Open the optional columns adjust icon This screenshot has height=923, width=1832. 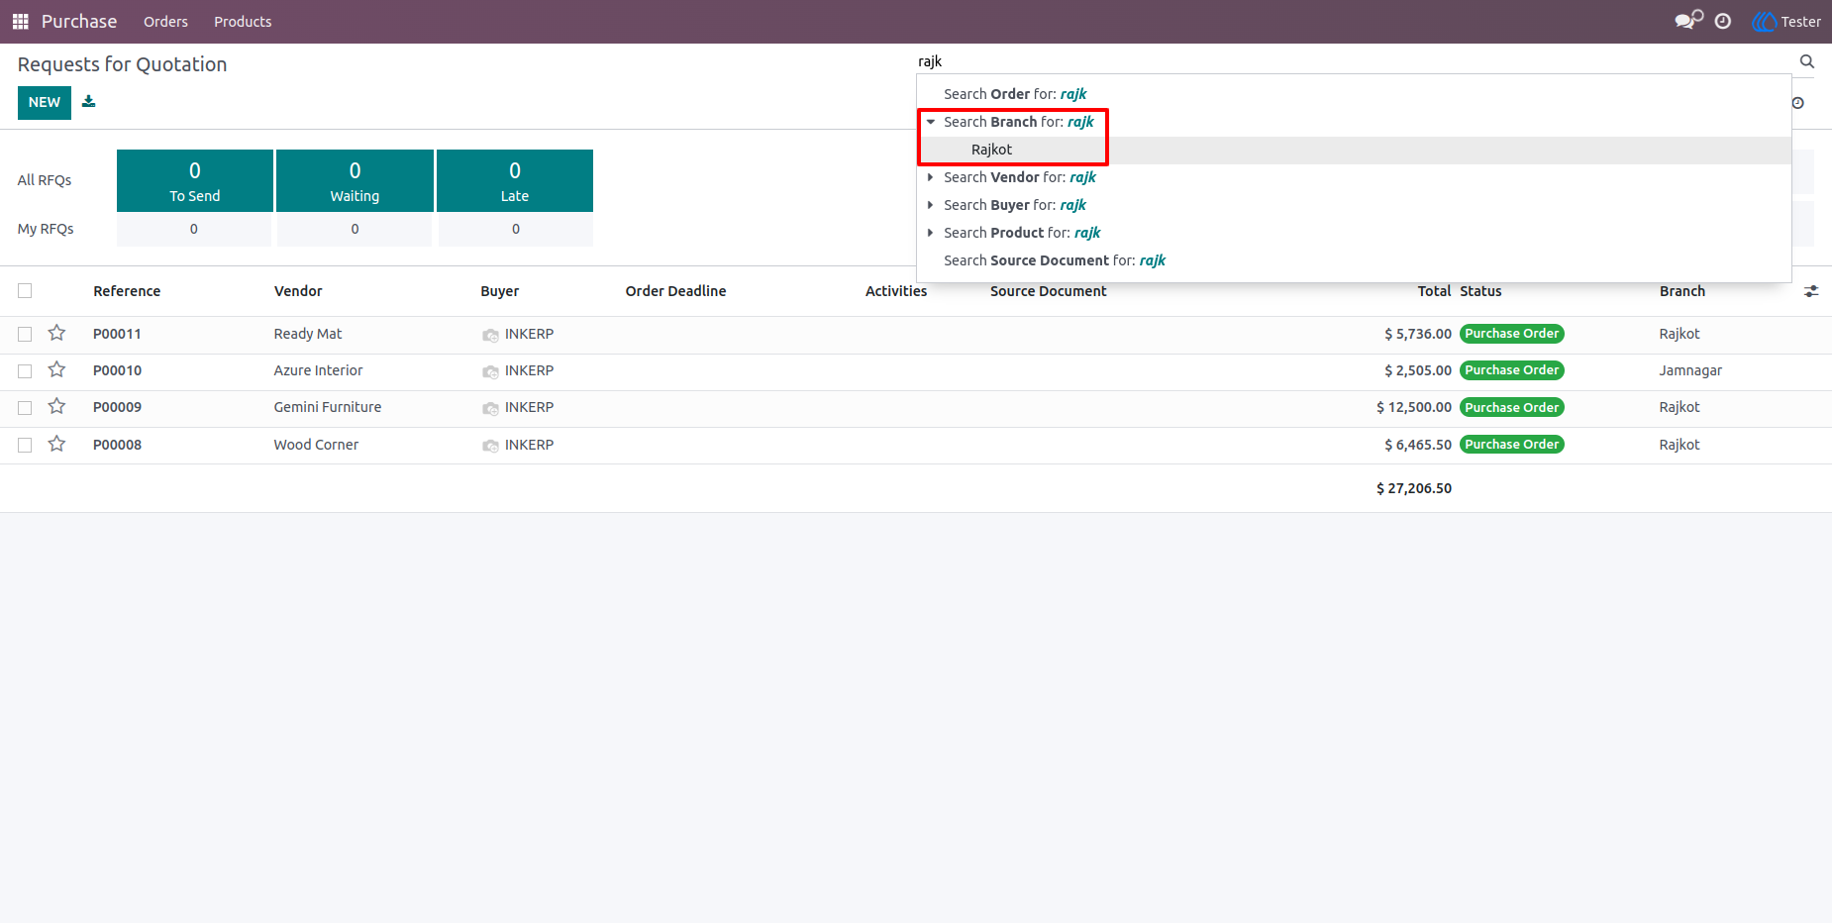pyautogui.click(x=1811, y=291)
